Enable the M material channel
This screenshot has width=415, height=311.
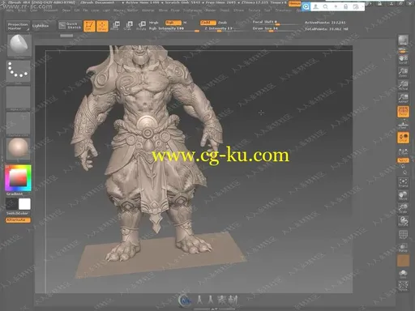[x=185, y=23]
